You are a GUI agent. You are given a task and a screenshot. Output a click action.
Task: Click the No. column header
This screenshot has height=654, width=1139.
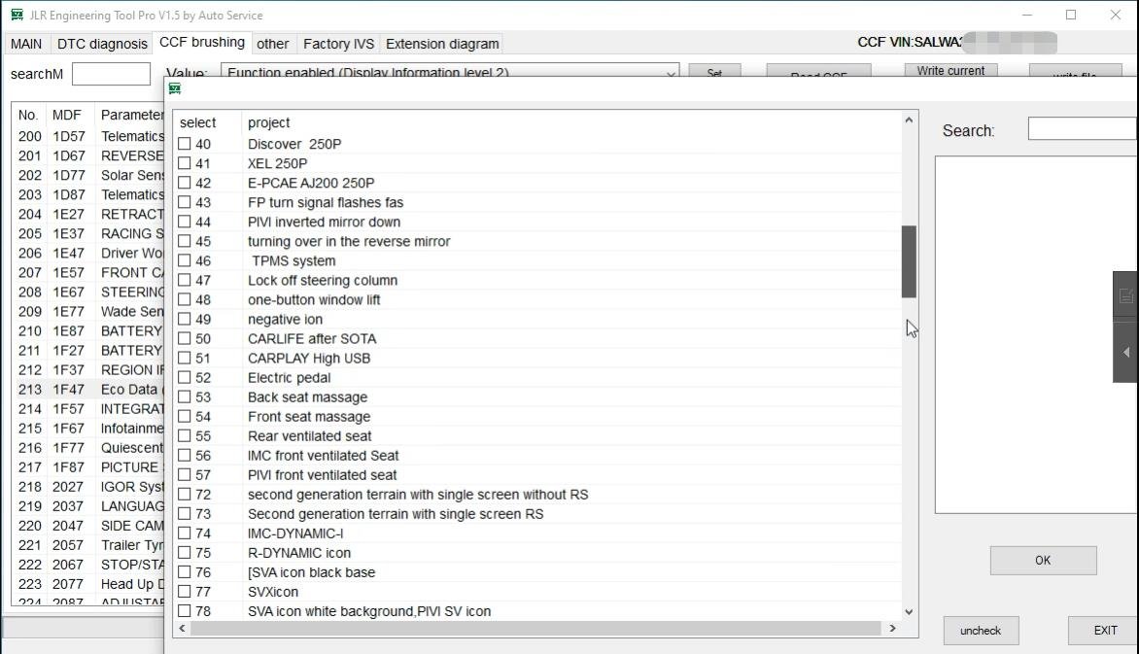(28, 115)
